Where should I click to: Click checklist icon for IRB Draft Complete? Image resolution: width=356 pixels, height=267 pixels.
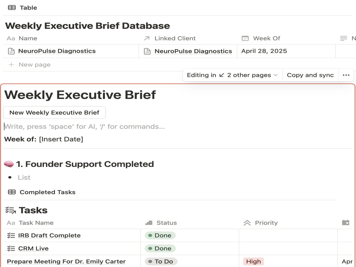[x=11, y=235]
